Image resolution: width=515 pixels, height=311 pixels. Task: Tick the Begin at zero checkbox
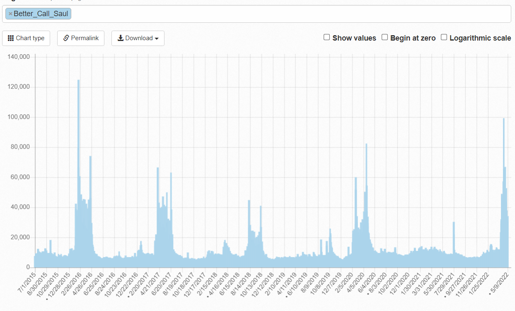point(384,37)
